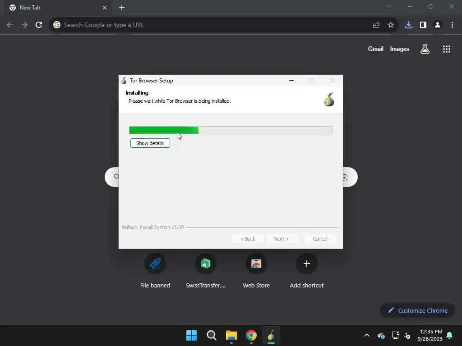Screen dimensions: 462x346
Task: Go forward in Chrome navigation
Action: [x=24, y=25]
